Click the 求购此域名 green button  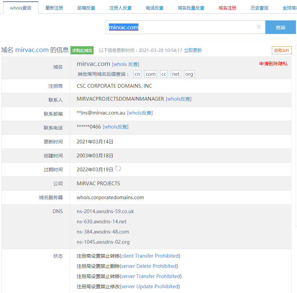click(x=82, y=50)
